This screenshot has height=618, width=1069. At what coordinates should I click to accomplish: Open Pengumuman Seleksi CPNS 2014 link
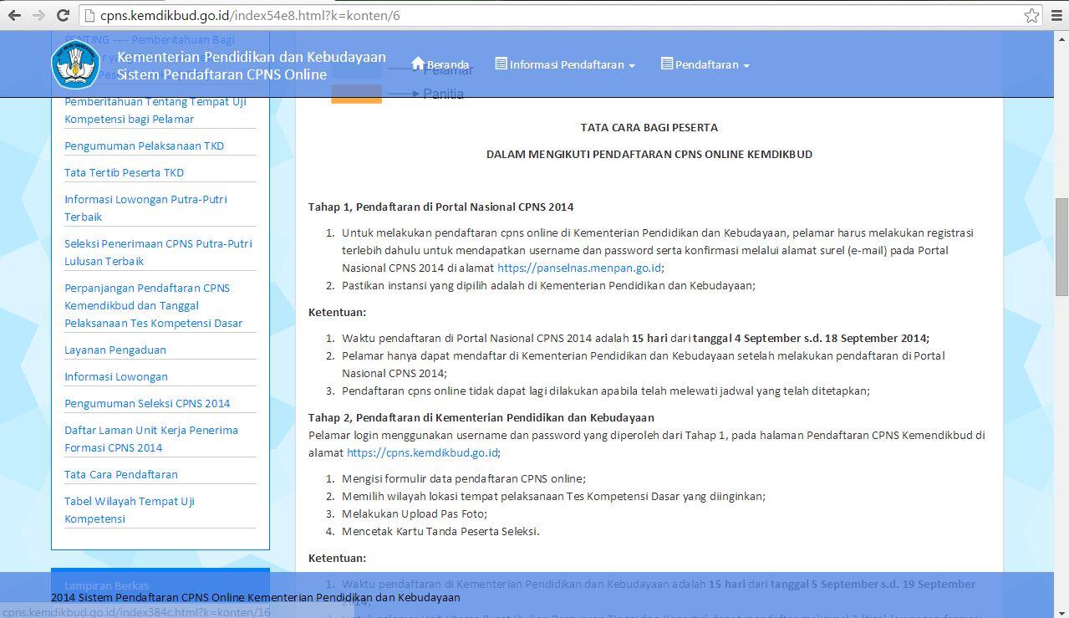(x=147, y=403)
